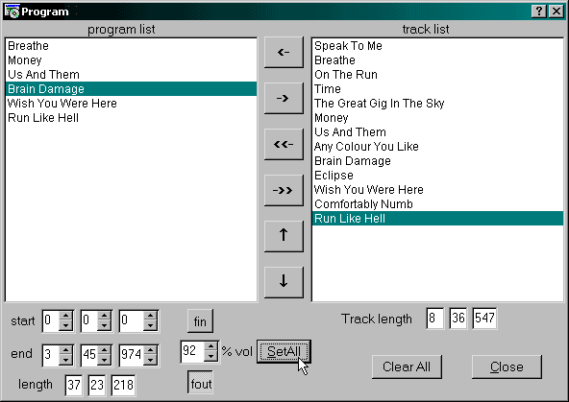Click the end seconds field showing 45
569x402 pixels.
coord(89,354)
